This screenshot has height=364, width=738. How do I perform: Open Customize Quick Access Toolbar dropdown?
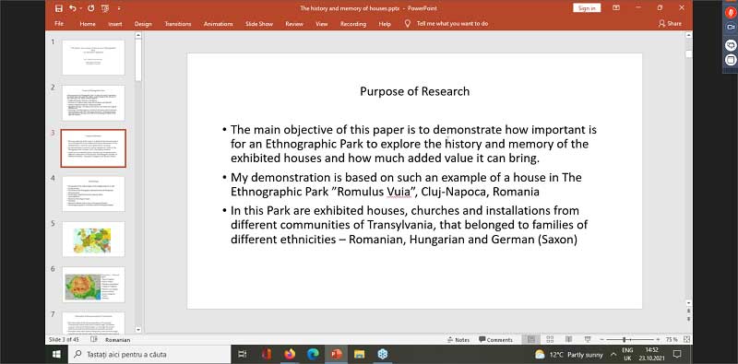click(119, 8)
